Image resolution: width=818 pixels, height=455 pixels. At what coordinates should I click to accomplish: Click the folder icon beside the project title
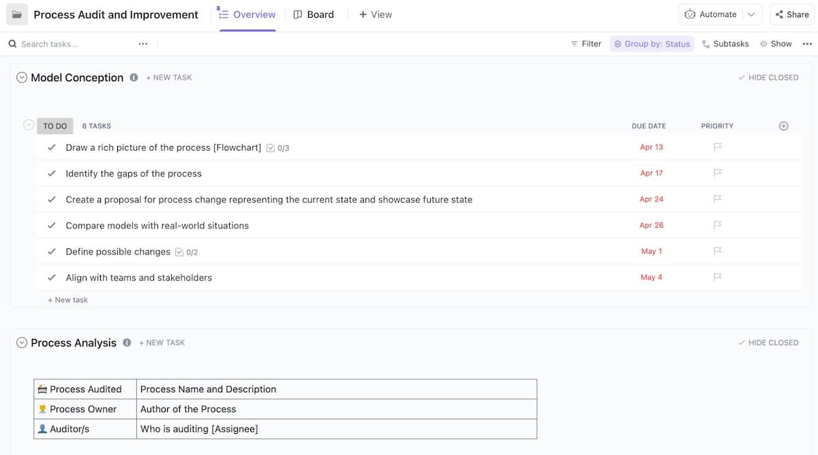coord(17,14)
